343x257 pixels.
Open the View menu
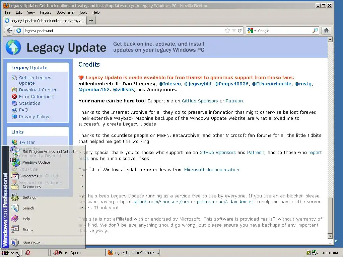(x=31, y=12)
